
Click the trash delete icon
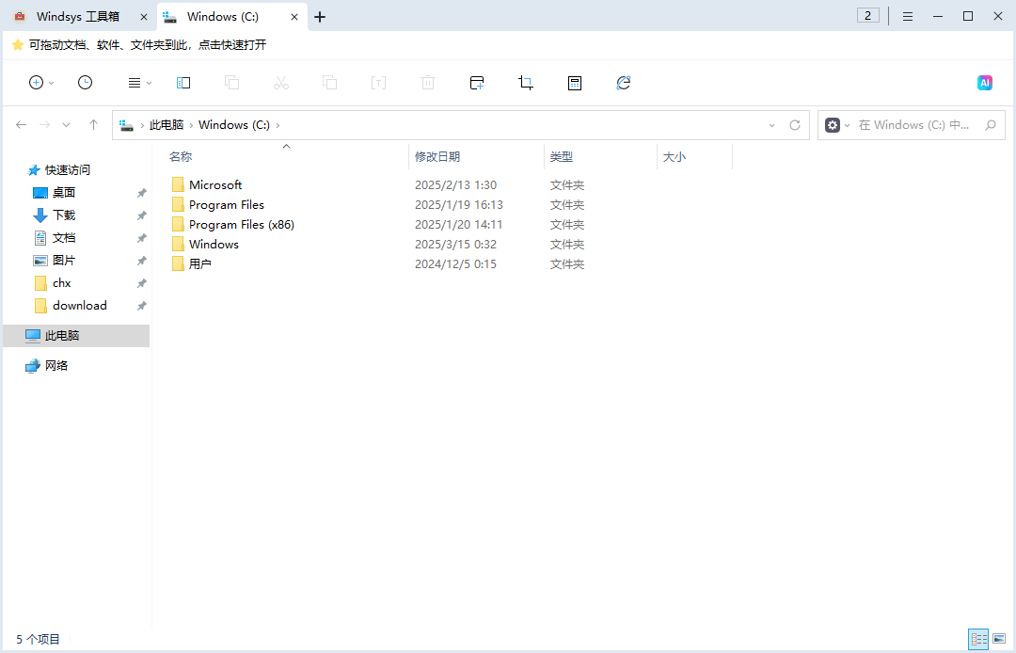428,83
